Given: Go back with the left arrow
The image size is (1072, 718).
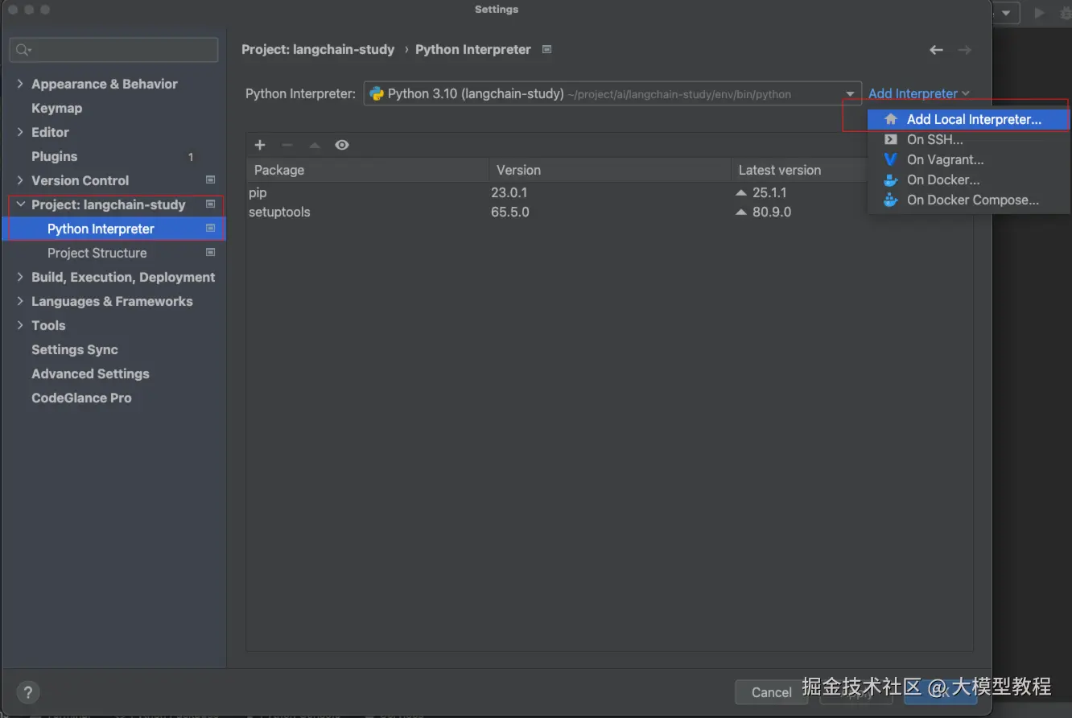Looking at the screenshot, I should (936, 50).
